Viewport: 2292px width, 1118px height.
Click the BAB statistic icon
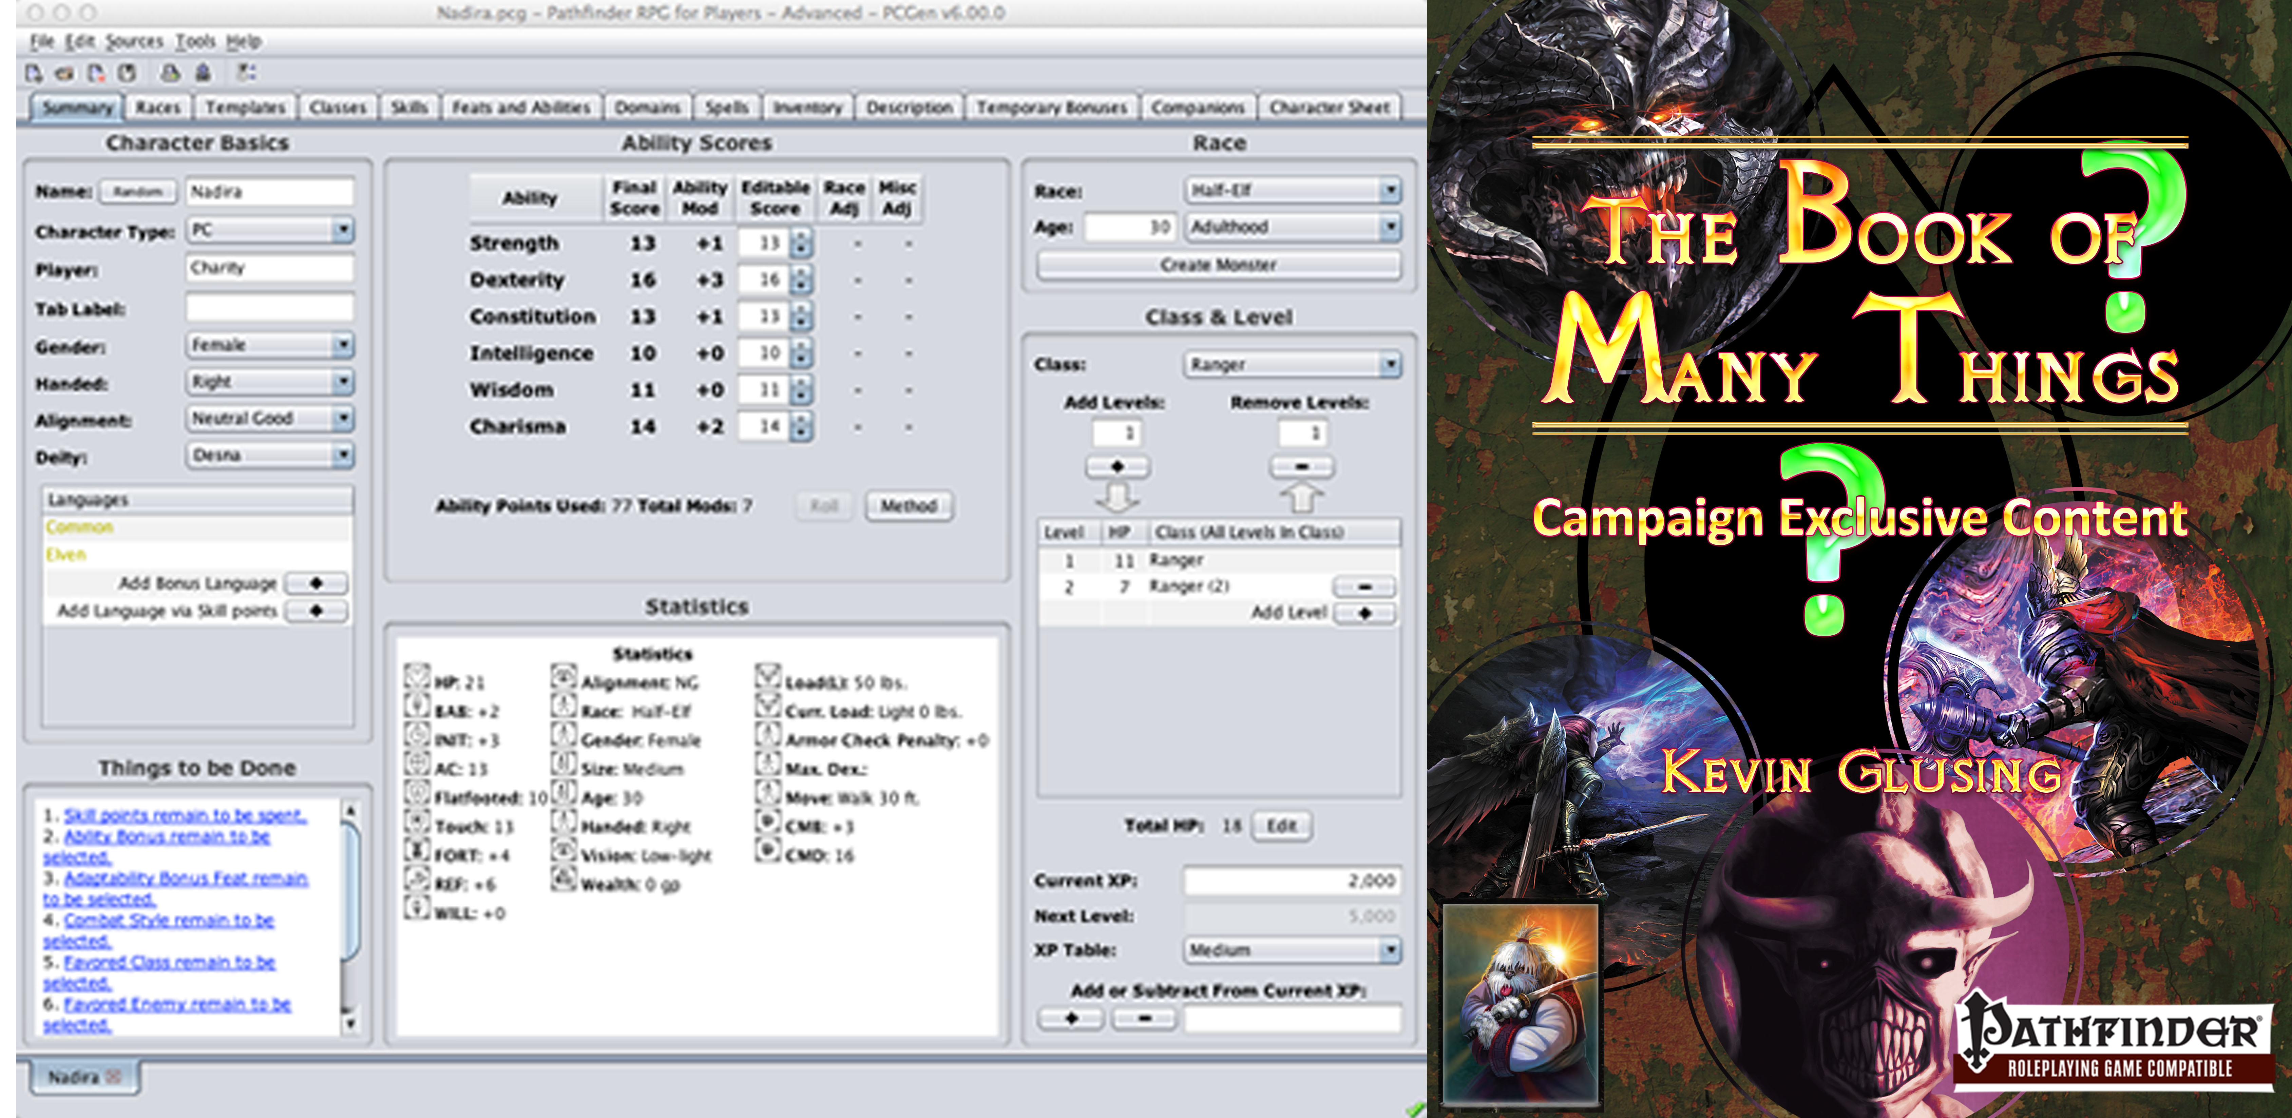pyautogui.click(x=417, y=705)
